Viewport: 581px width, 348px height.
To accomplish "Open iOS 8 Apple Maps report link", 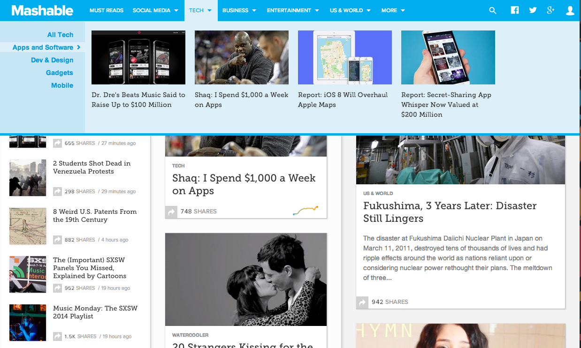I will coord(343,100).
